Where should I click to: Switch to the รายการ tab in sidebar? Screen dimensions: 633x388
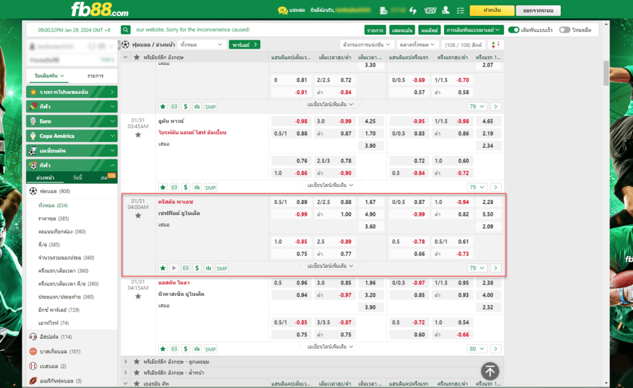(x=95, y=76)
